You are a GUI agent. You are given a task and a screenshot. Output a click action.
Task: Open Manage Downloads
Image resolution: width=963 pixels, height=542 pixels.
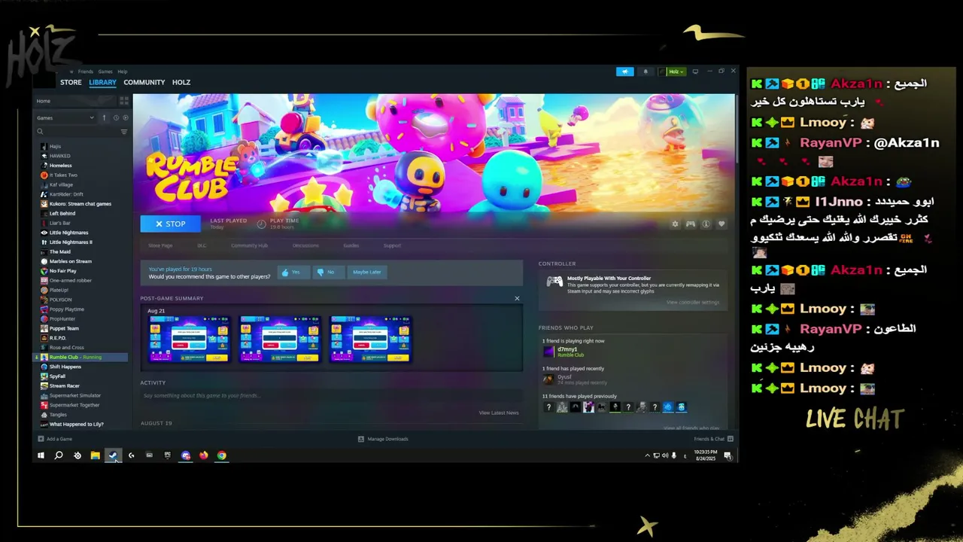point(383,439)
